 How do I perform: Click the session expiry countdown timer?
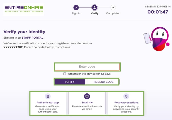[158, 12]
